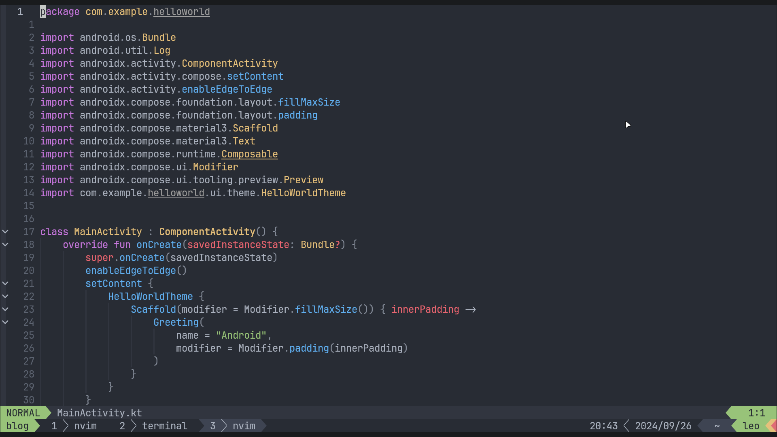Screen dimensions: 777x437
Task: Click the NORMAL mode indicator in statusline
Action: click(x=22, y=413)
